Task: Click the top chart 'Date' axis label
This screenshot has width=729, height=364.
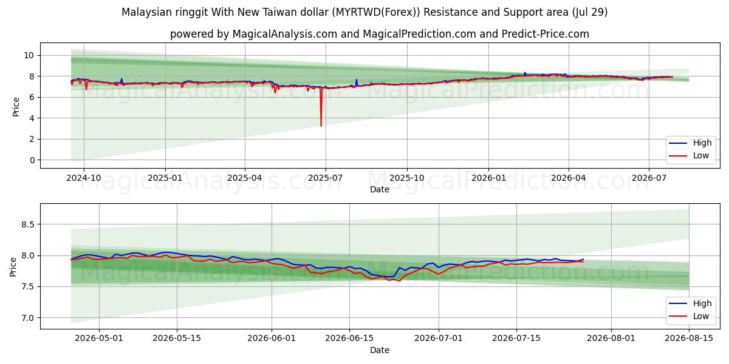Action: coord(380,189)
